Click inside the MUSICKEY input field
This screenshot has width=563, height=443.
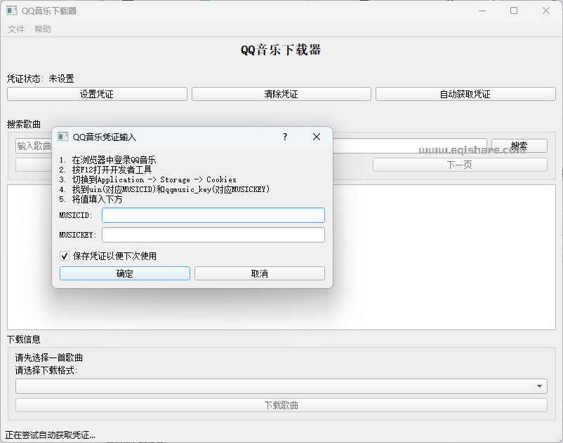[213, 234]
